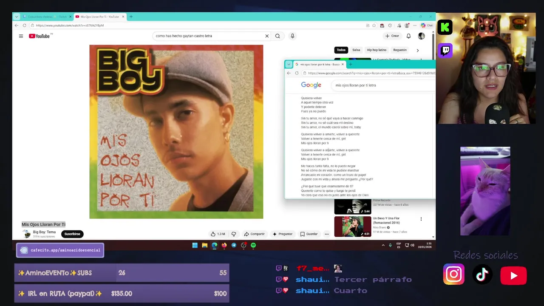Go to YouTube home via the logo

40,36
